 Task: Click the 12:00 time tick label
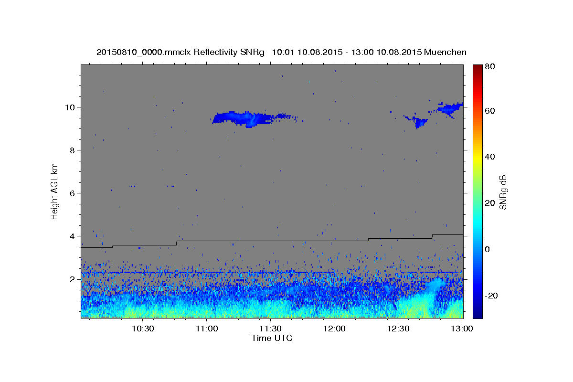click(x=334, y=329)
